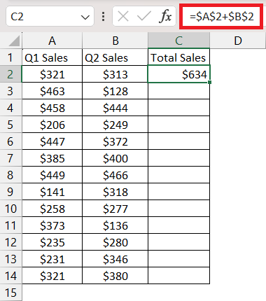This screenshot has height=301, width=266.
Task: Select column D header
Action: [238, 41]
